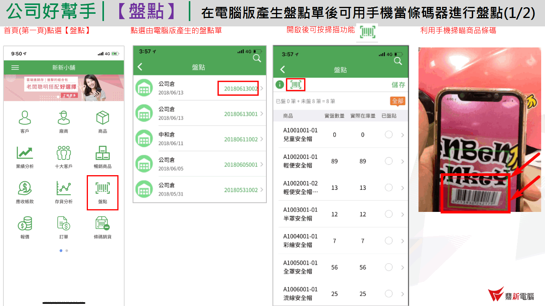Select A1006001-01 流線安全帽 product name
Image resolution: width=545 pixels, height=306 pixels.
(298, 298)
